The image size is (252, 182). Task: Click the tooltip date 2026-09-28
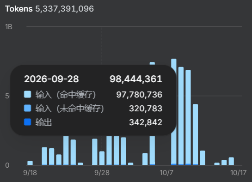coord(51,79)
